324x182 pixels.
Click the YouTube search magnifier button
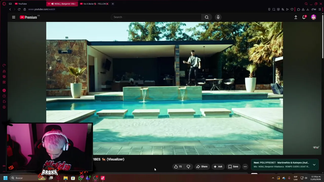pyautogui.click(x=207, y=17)
